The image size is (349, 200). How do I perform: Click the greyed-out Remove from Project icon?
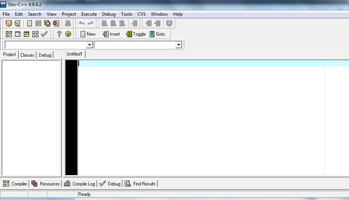(157, 23)
